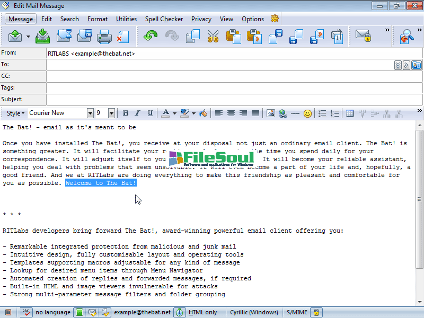Screen dimensions: 424x318
Task: Click Cyrillic (Windows) encoding in status bar
Action: coord(254,312)
